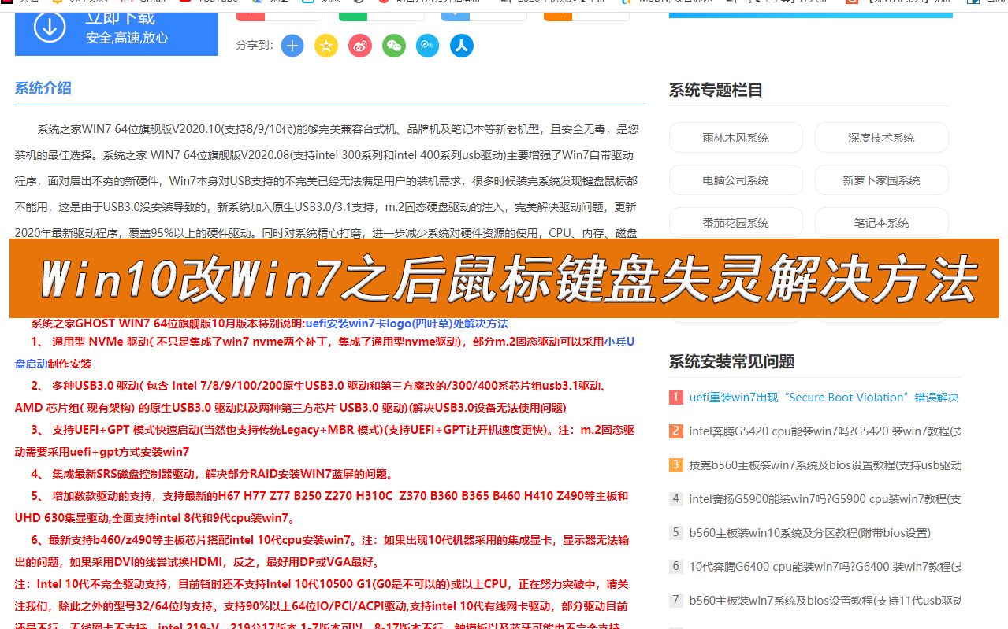1008x629 pixels.
Task: Share to QQ Zone via yellow star icon
Action: [x=326, y=46]
